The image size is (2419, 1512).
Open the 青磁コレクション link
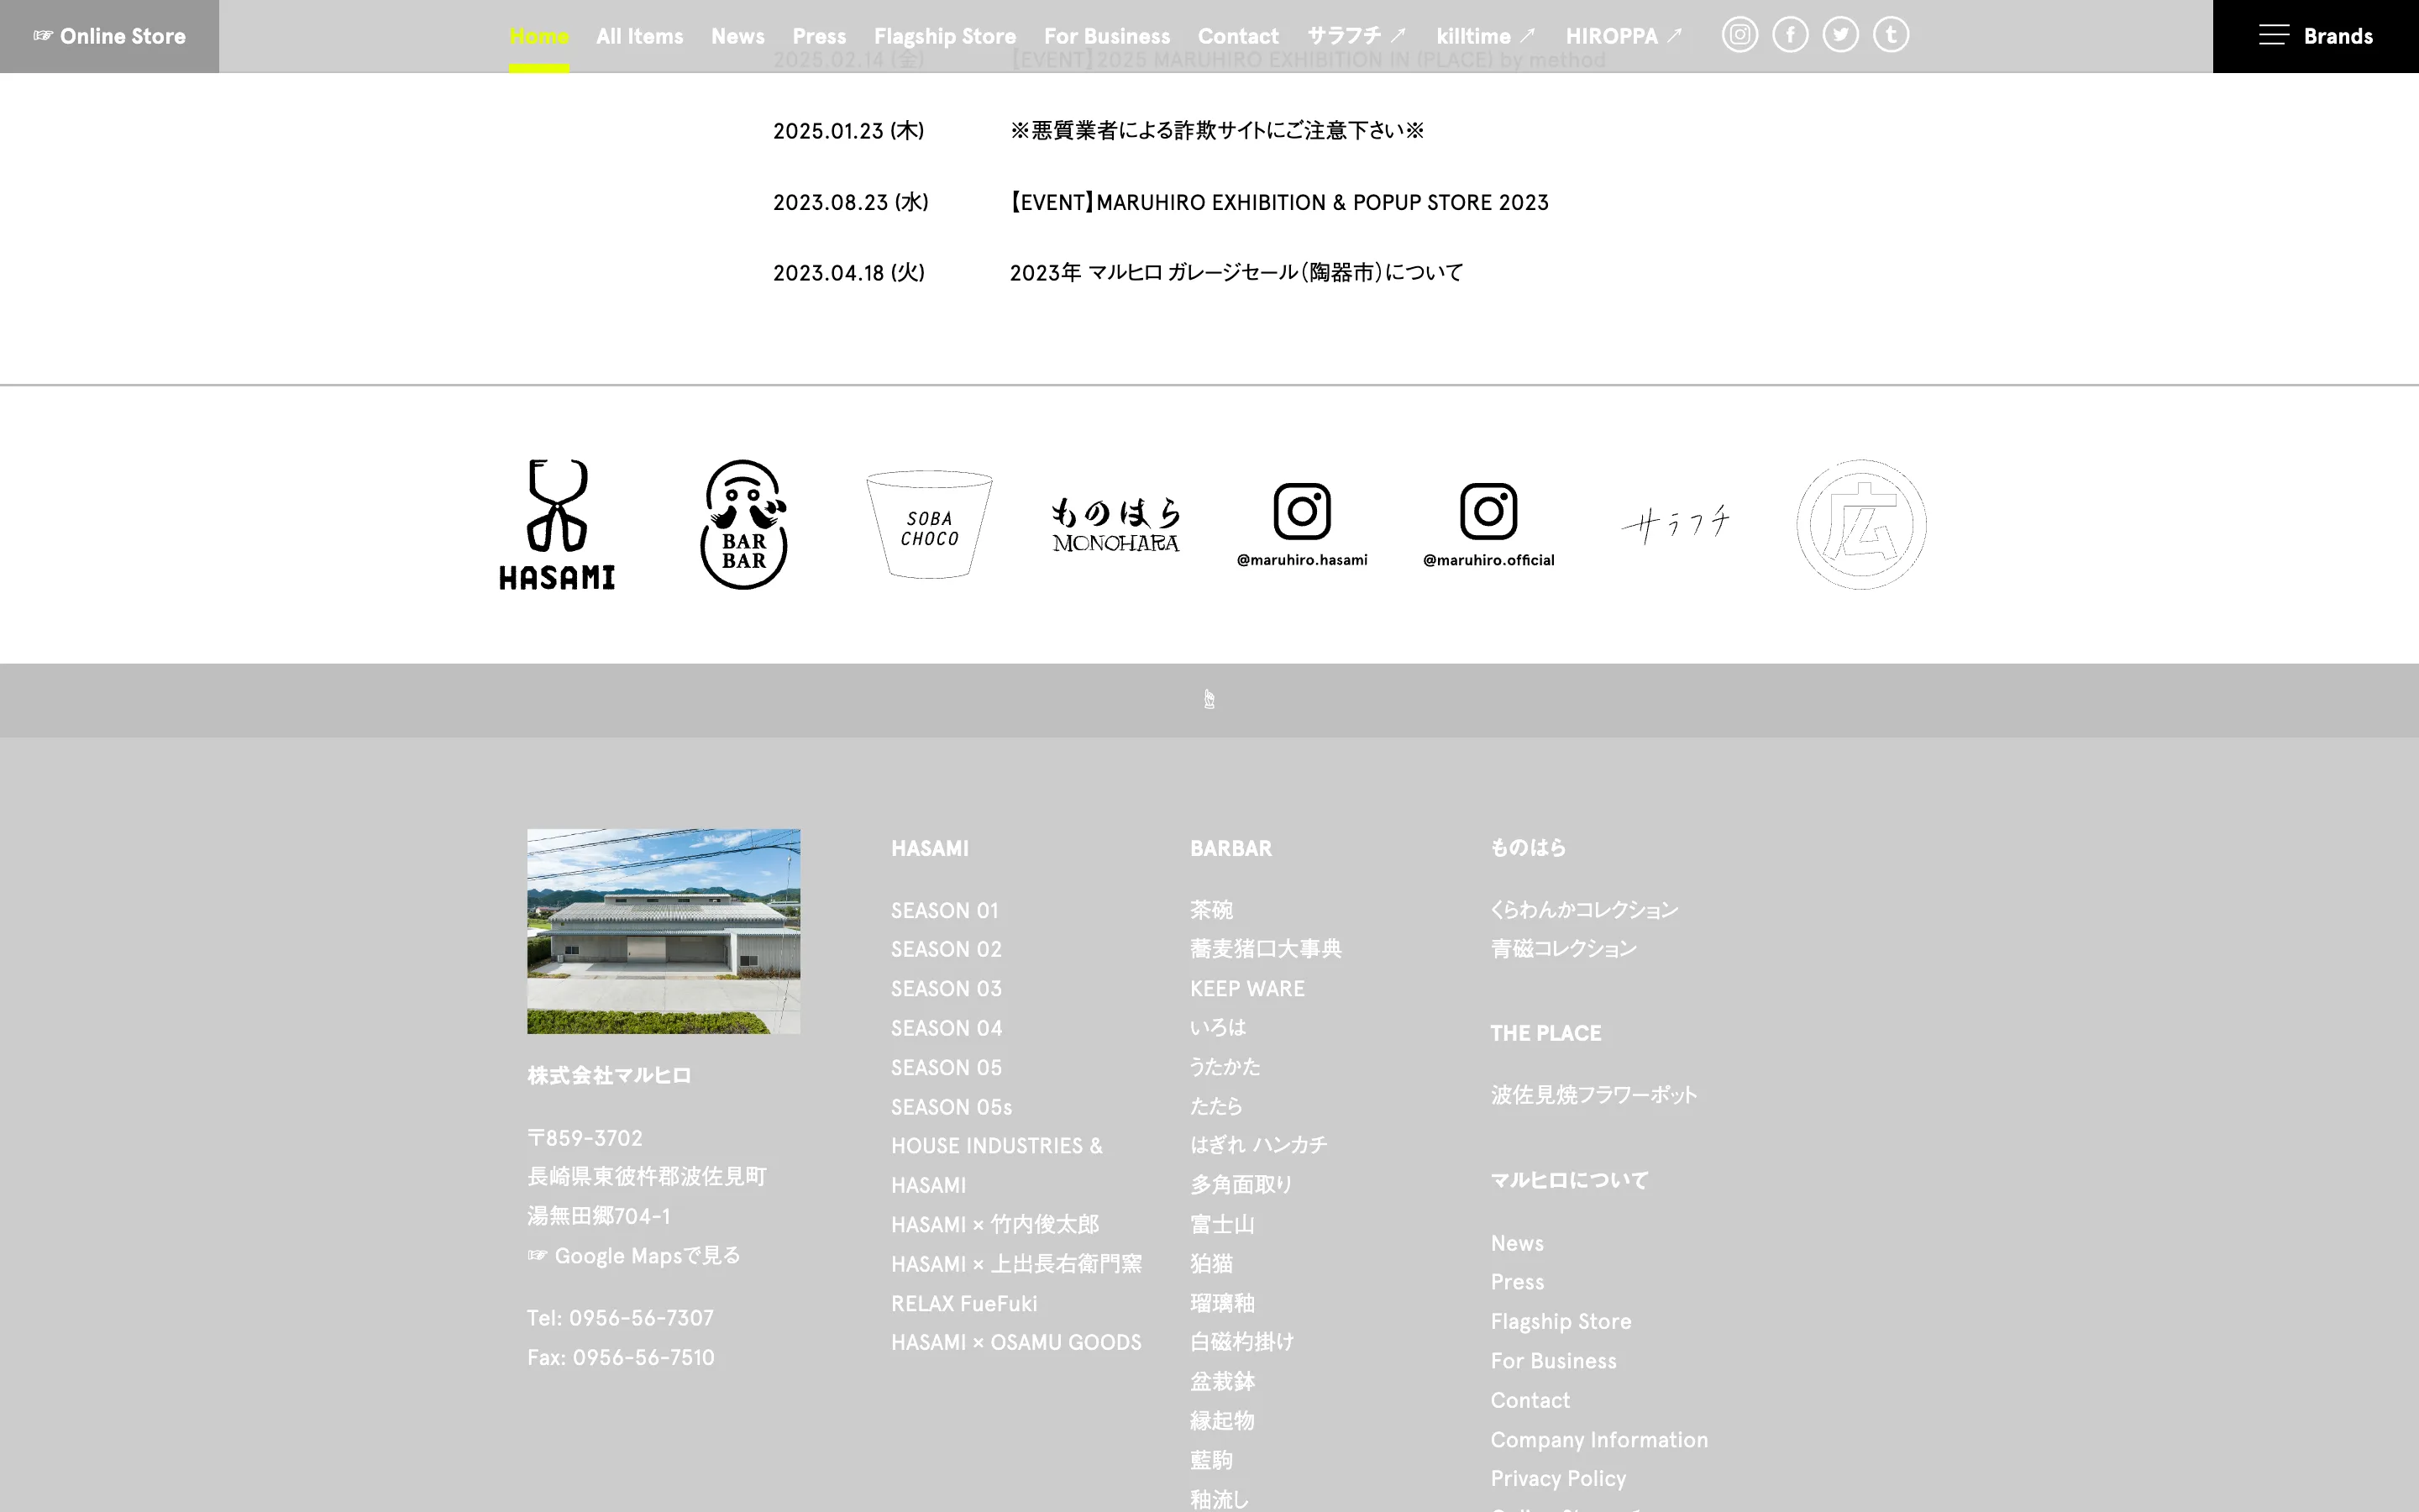tap(1563, 949)
